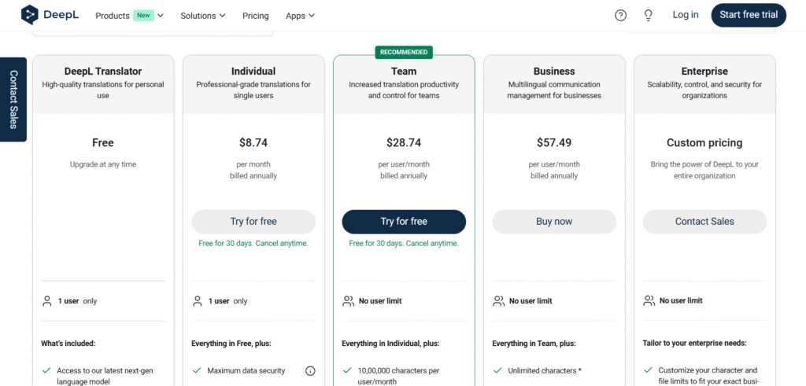
Task: Click Everything in Team, plus: heading
Action: pyautogui.click(x=534, y=344)
